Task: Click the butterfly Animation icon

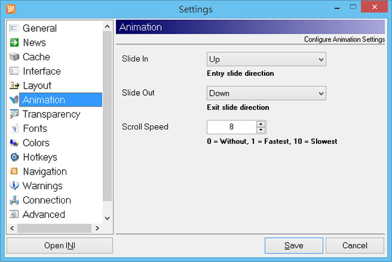Action: pyautogui.click(x=14, y=99)
